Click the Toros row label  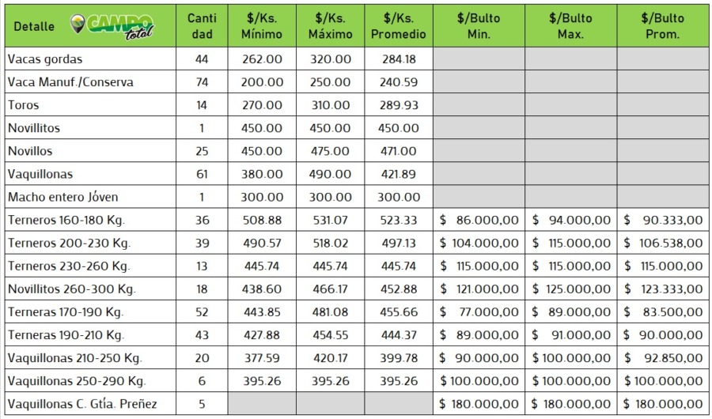click(24, 105)
